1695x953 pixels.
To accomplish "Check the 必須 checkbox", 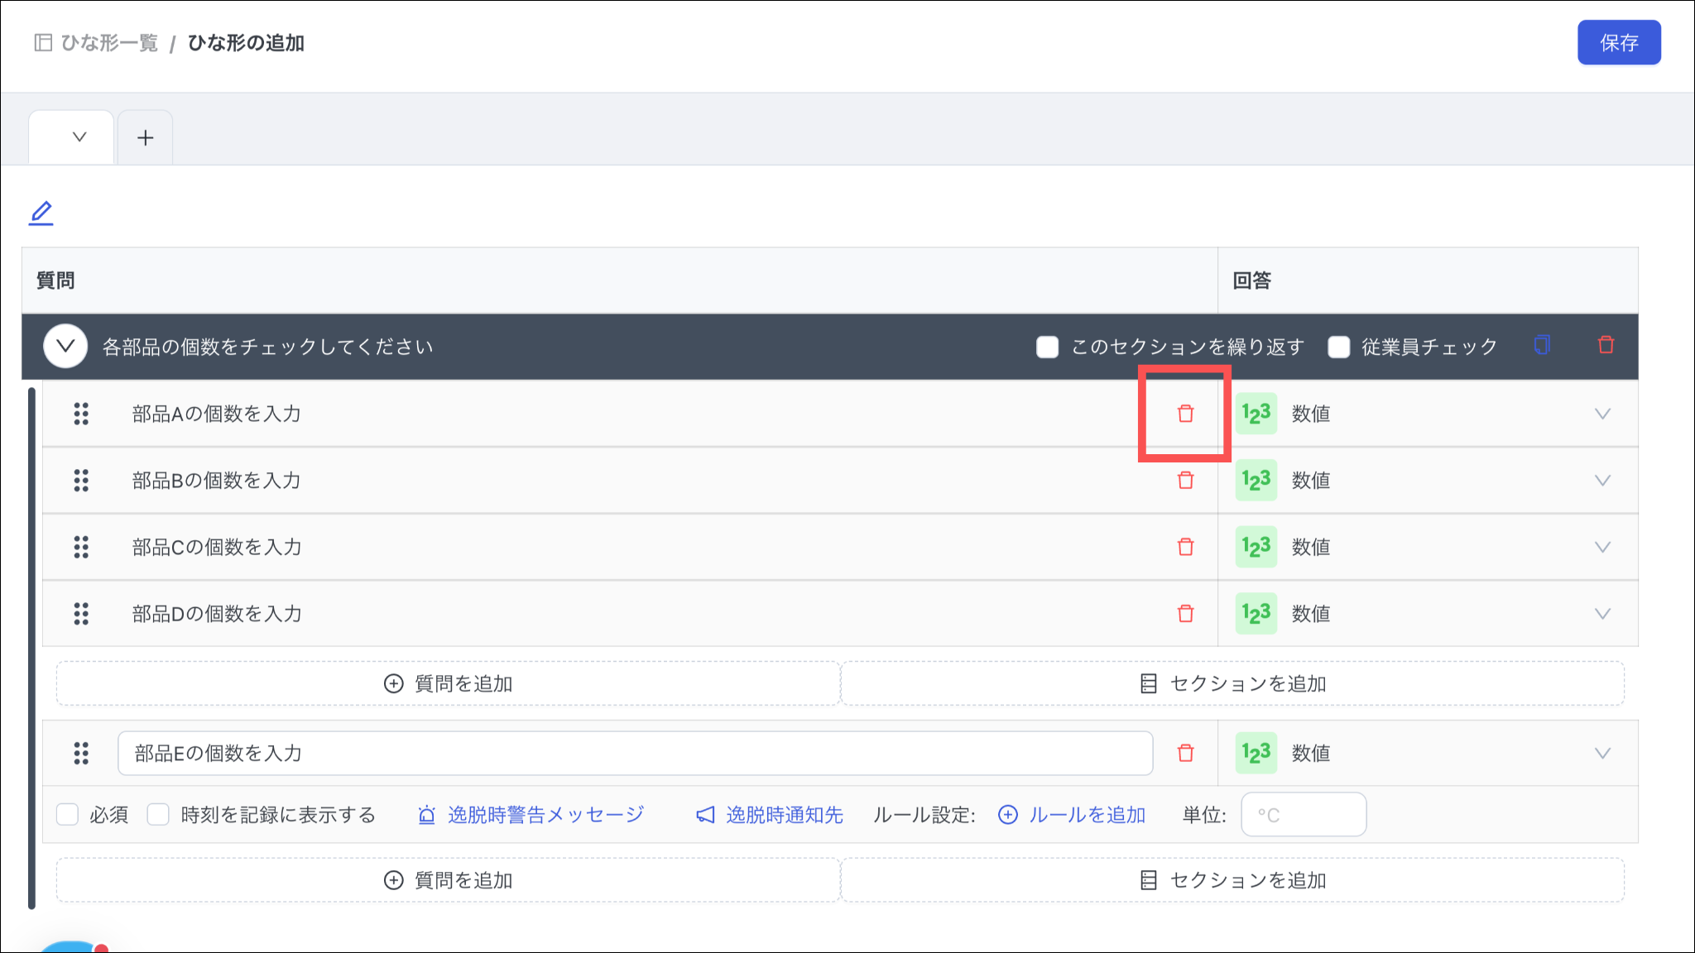I will point(68,815).
